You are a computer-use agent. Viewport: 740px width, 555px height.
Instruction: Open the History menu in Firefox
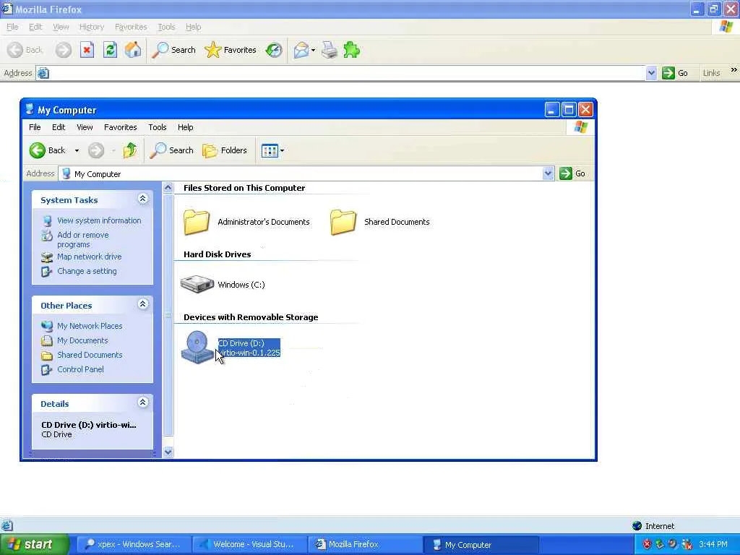tap(92, 27)
